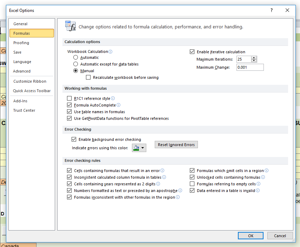Disable Enable iterative calculation checkbox
The height and width of the screenshot is (247, 300).
(192, 52)
